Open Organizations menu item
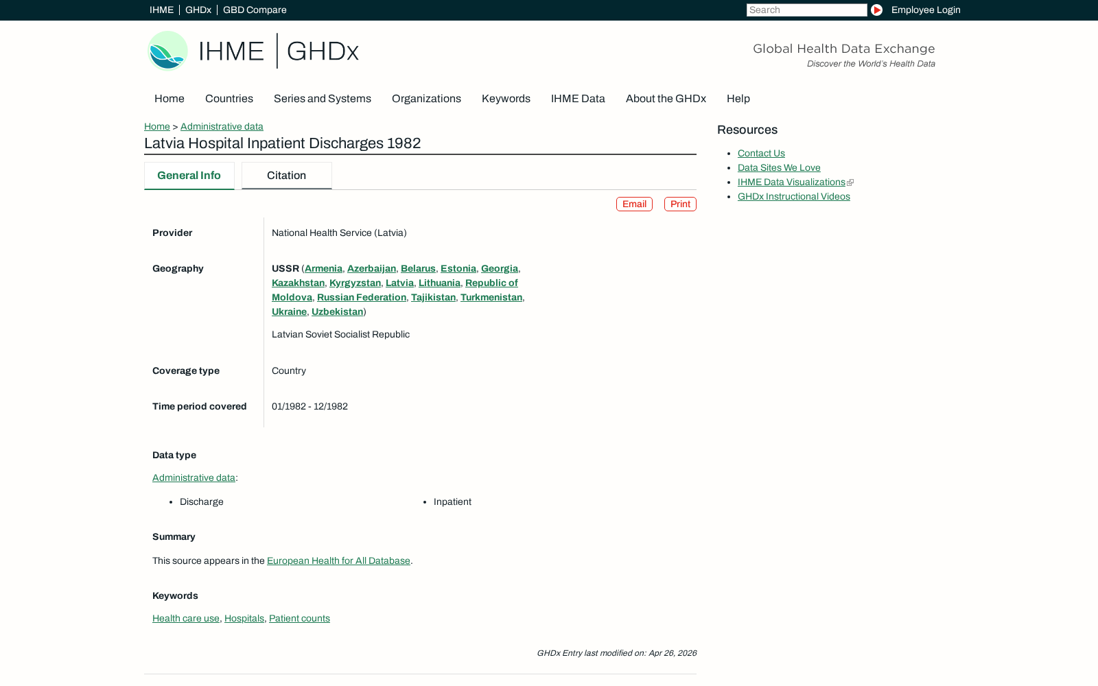Screen dimensions: 1098x686 tap(426, 99)
